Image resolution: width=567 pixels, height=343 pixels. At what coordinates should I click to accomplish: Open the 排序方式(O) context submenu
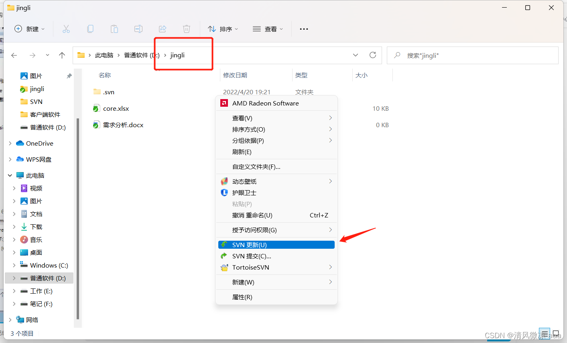[277, 129]
